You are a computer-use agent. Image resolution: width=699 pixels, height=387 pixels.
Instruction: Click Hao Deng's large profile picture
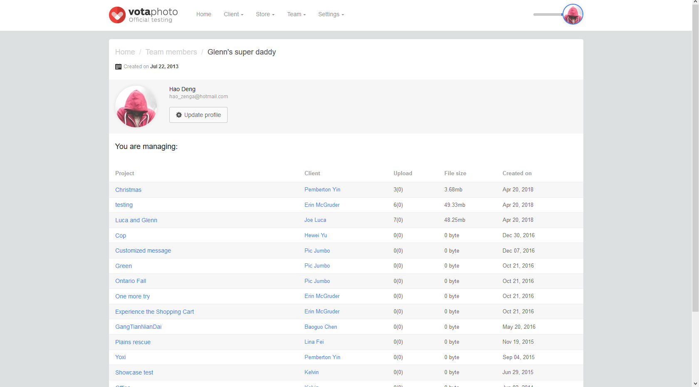[136, 107]
